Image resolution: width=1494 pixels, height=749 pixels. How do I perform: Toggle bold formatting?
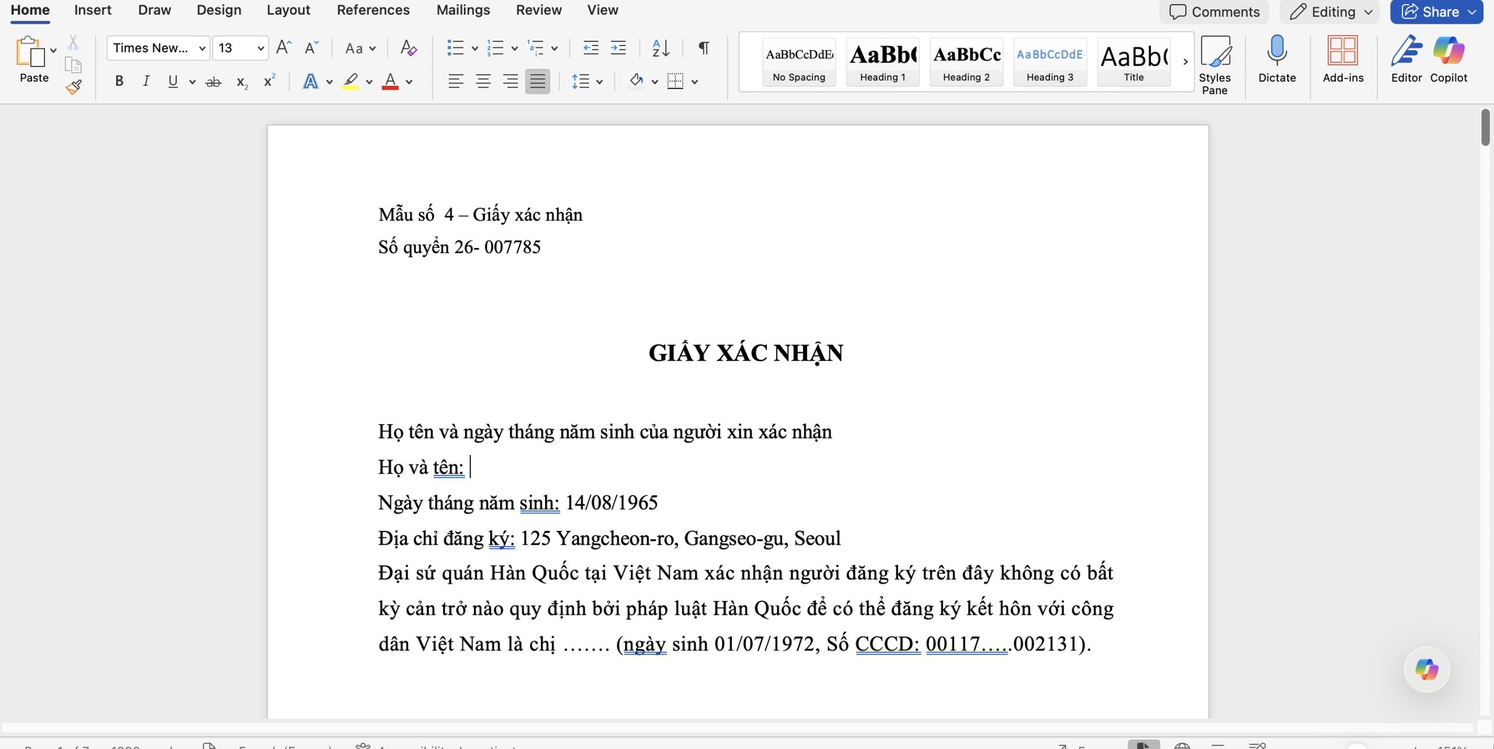coord(119,82)
